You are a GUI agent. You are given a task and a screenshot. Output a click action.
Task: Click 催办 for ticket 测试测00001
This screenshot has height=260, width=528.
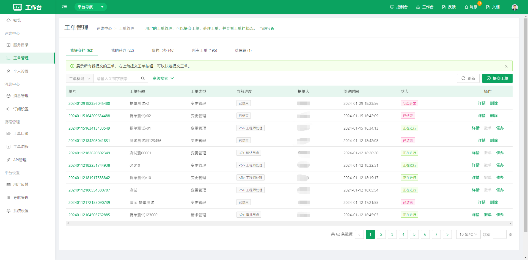tap(500, 153)
